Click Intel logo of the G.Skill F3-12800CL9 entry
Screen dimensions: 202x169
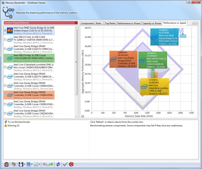[x=10, y=76]
